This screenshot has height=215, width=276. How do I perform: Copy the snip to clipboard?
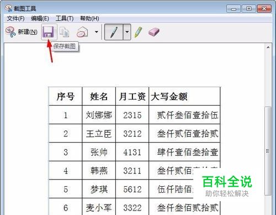[64, 32]
